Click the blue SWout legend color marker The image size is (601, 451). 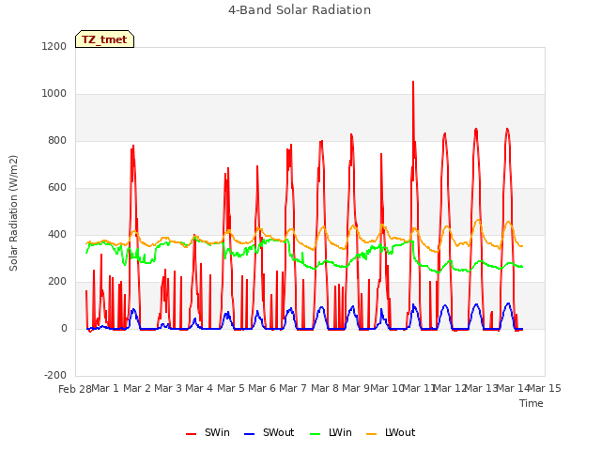click(x=249, y=434)
